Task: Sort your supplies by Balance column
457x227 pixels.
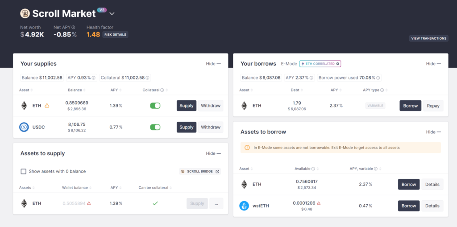Action: click(77, 90)
